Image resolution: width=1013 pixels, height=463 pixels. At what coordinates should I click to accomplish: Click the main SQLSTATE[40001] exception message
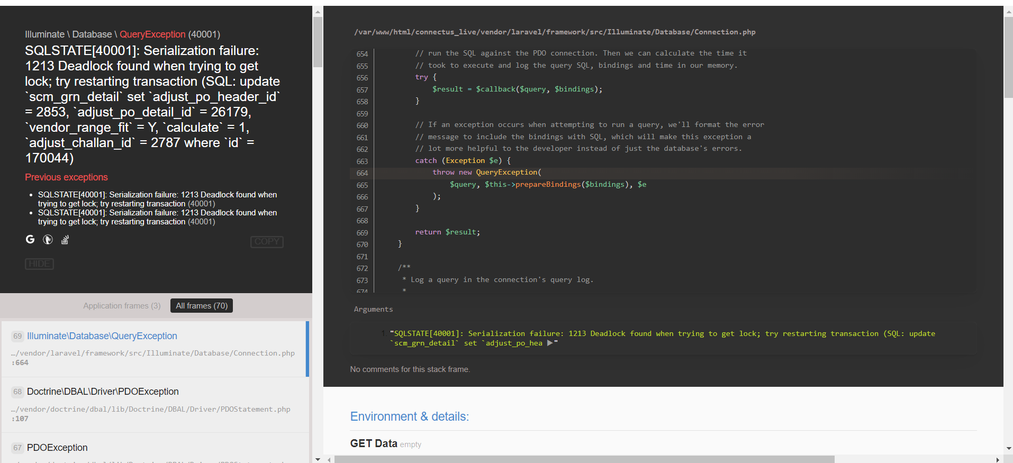[152, 104]
